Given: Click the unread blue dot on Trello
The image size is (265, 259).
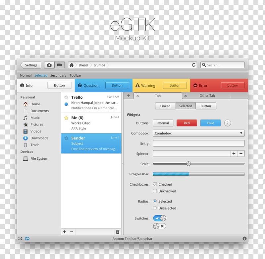Looking at the screenshot, I should (x=66, y=104).
